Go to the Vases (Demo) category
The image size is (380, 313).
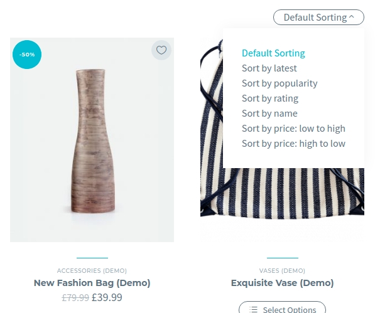[x=282, y=271]
